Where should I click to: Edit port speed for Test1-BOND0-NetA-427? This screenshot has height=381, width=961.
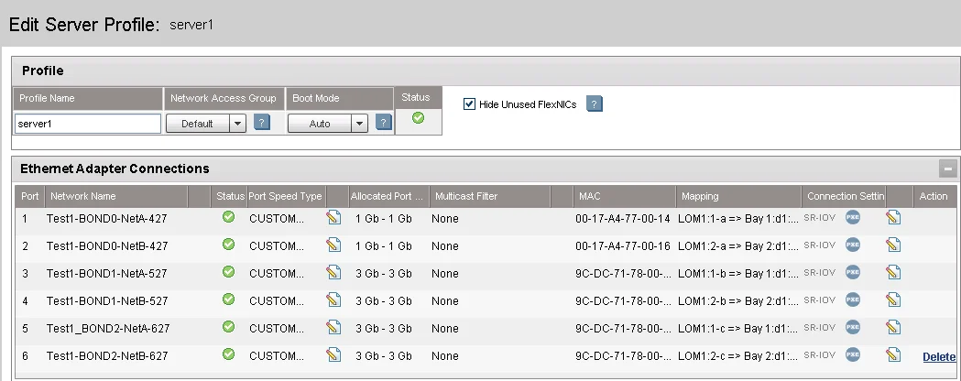pyautogui.click(x=333, y=218)
